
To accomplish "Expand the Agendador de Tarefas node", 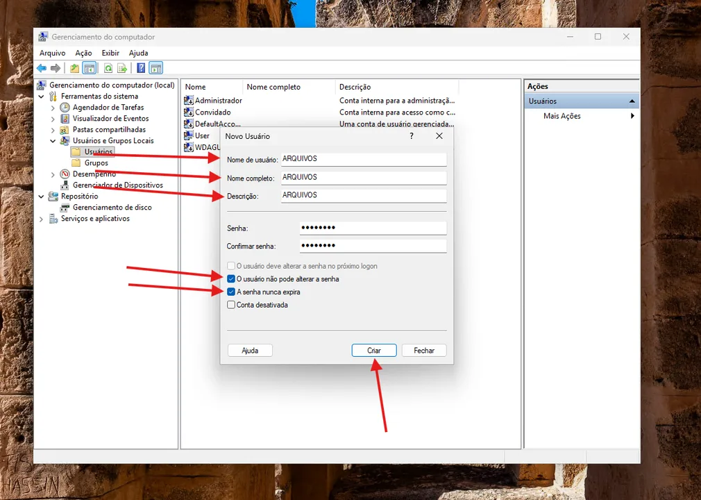I will [53, 108].
